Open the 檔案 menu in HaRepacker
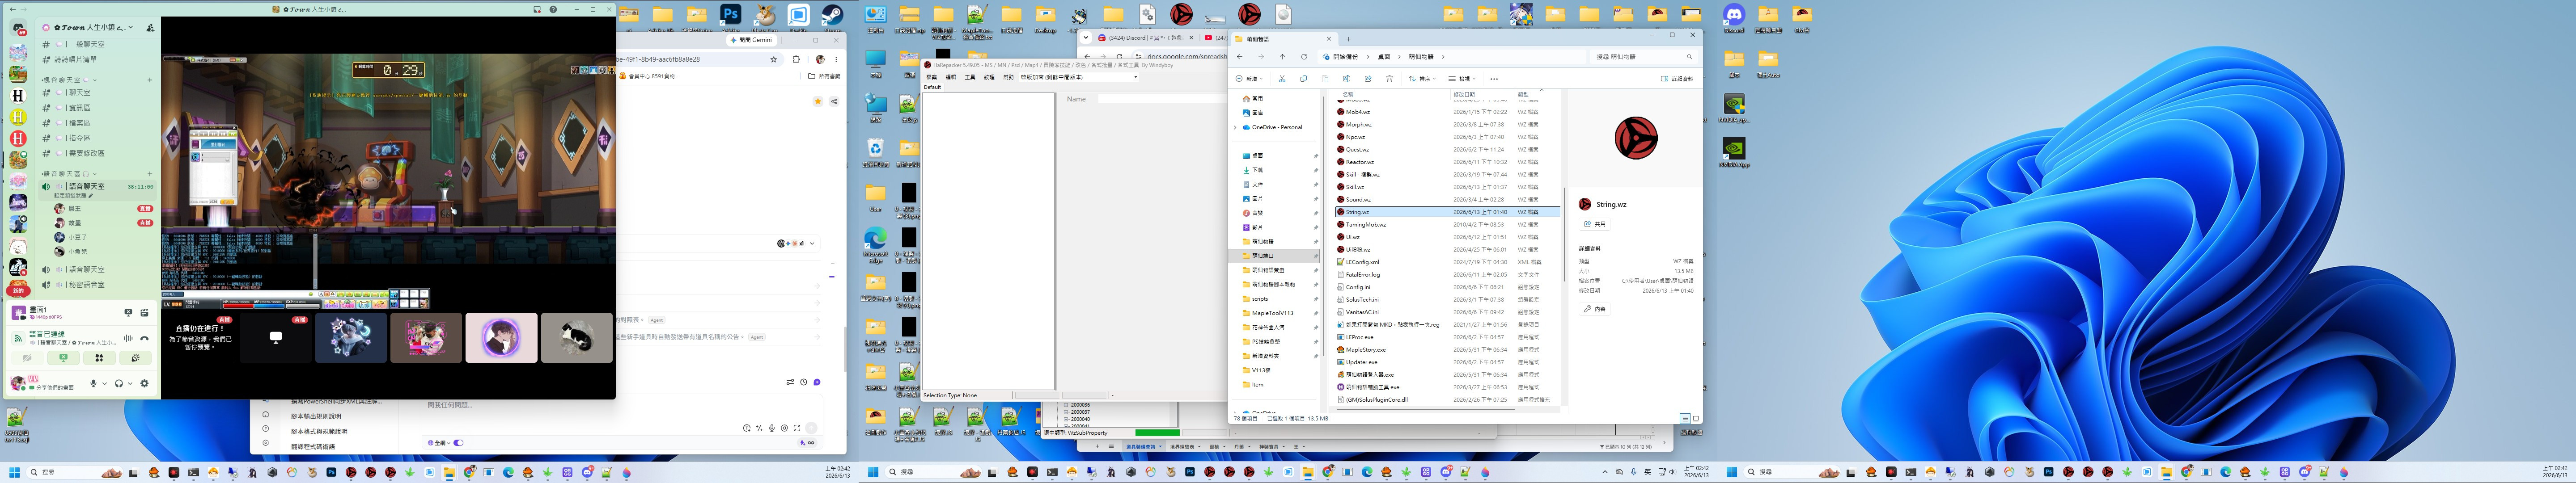Viewport: 2576px width, 483px height. point(932,77)
